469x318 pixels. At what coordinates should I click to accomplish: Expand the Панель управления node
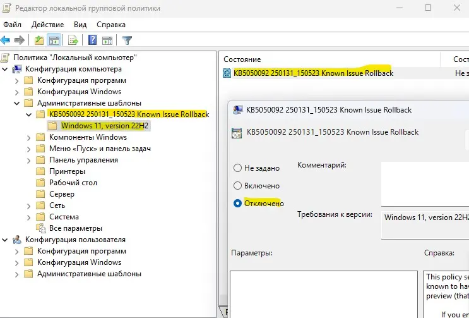click(x=28, y=161)
